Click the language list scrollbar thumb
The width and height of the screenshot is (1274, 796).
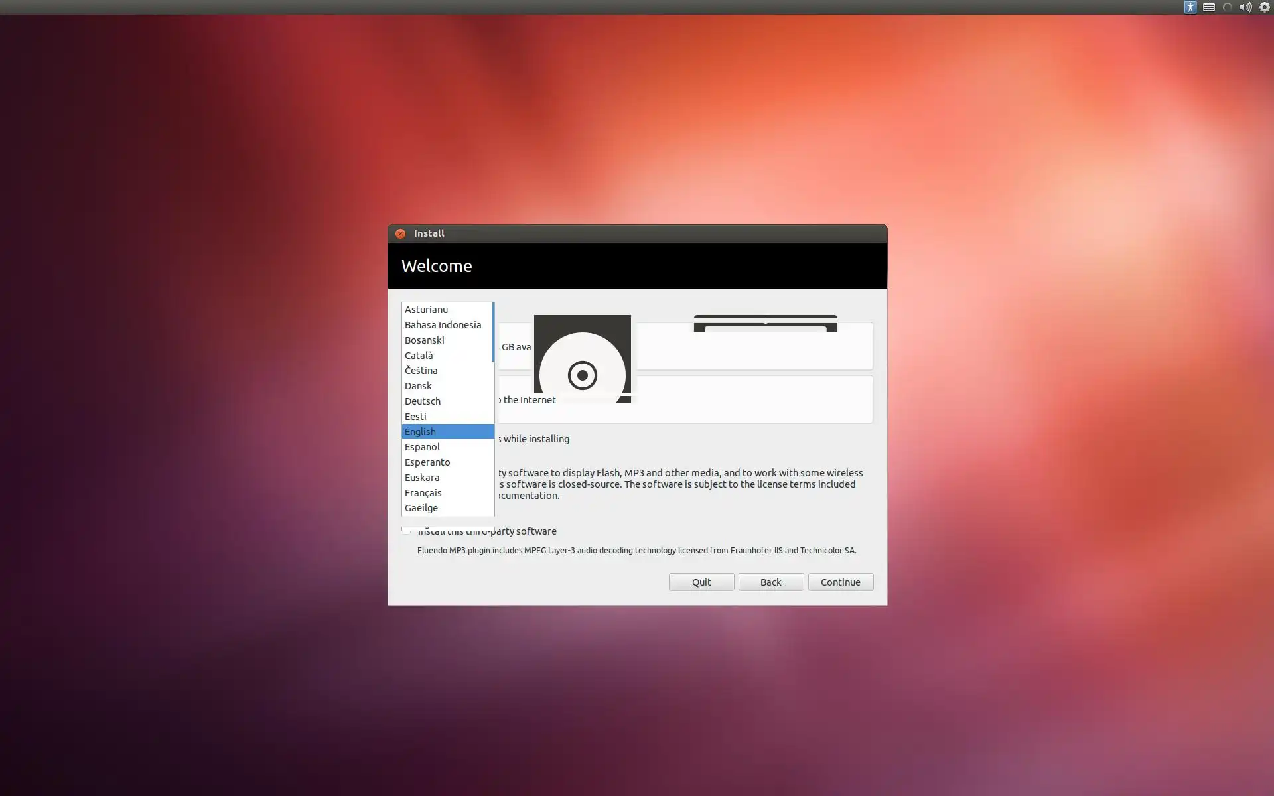coord(493,332)
